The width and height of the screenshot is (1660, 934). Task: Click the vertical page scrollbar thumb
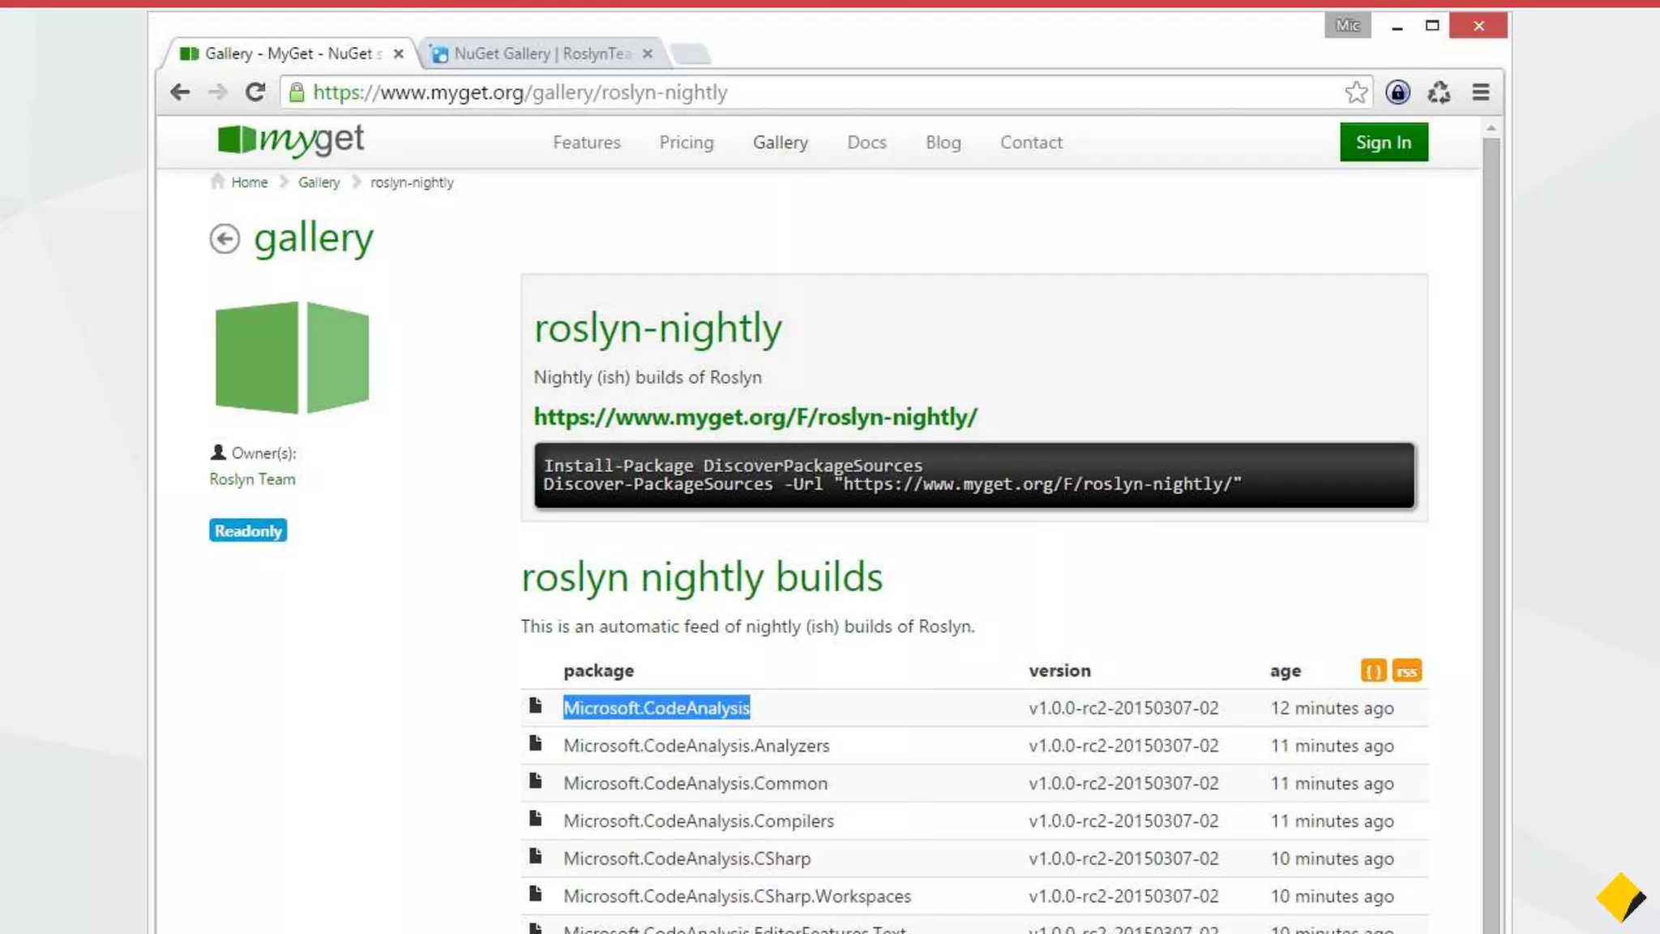tap(1491, 535)
